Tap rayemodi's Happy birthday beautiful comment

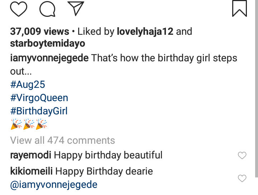point(108,155)
